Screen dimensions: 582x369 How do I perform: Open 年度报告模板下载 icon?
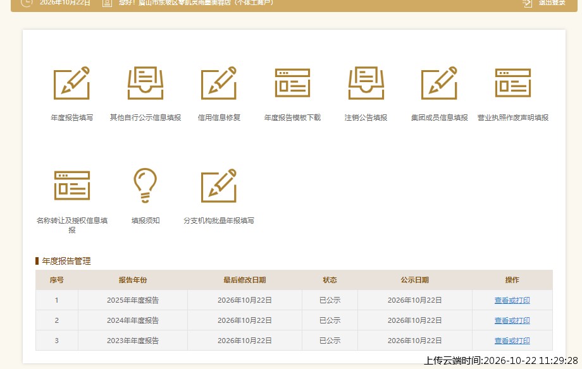(x=292, y=83)
